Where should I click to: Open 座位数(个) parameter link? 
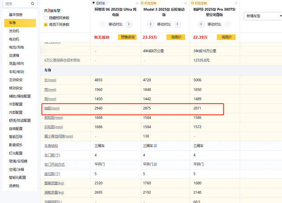(52, 174)
